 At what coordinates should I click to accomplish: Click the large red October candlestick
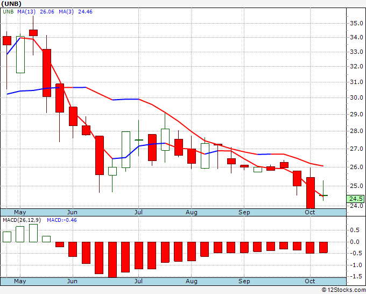coord(310,193)
